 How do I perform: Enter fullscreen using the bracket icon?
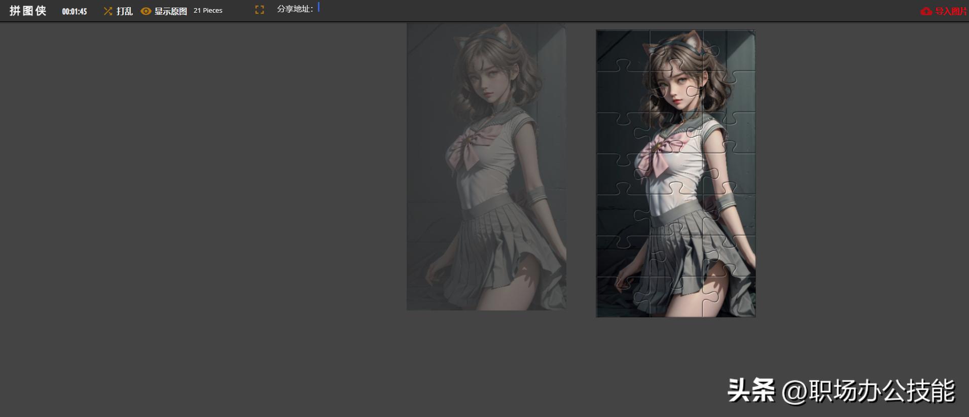(x=260, y=10)
